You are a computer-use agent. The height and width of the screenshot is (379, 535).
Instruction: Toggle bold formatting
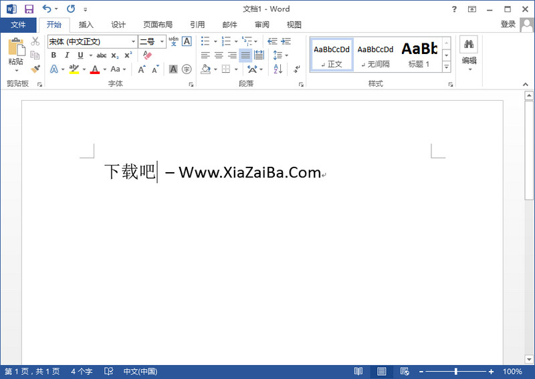(x=53, y=55)
